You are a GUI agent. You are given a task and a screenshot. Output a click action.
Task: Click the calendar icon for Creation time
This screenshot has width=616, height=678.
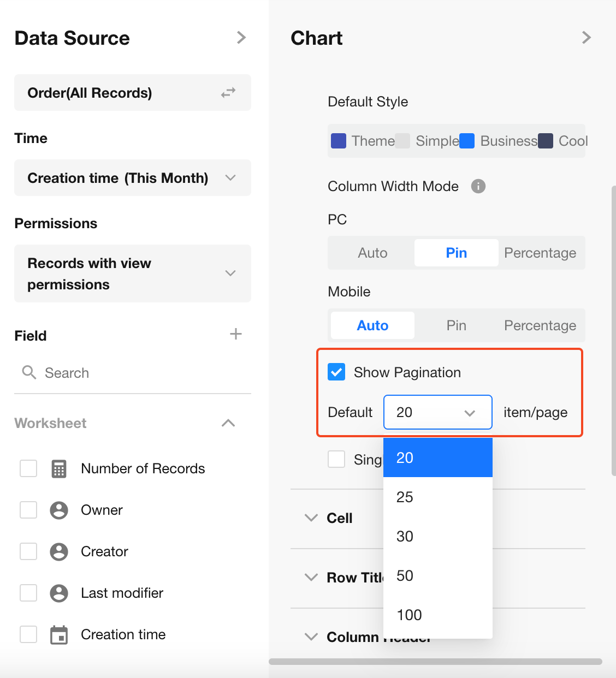59,635
